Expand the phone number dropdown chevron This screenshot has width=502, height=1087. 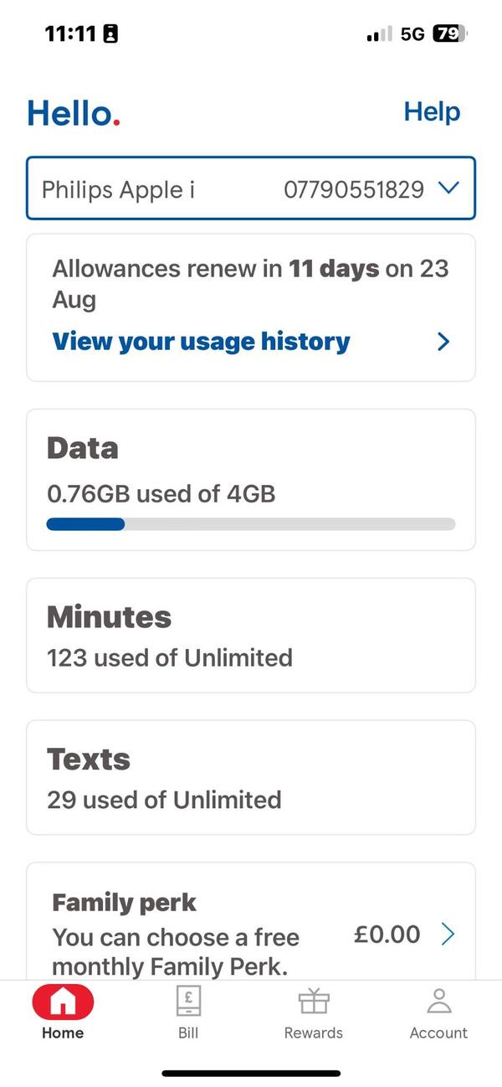[x=448, y=188]
